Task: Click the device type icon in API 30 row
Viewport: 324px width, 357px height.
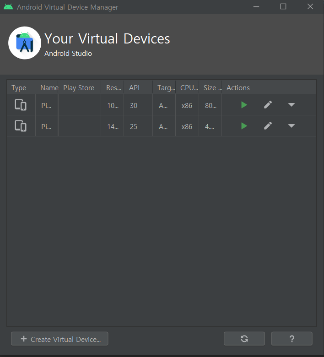Action: (x=21, y=105)
